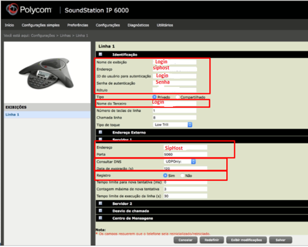Open the Configurações simples menu
The height and width of the screenshot is (247, 308).
(41, 25)
